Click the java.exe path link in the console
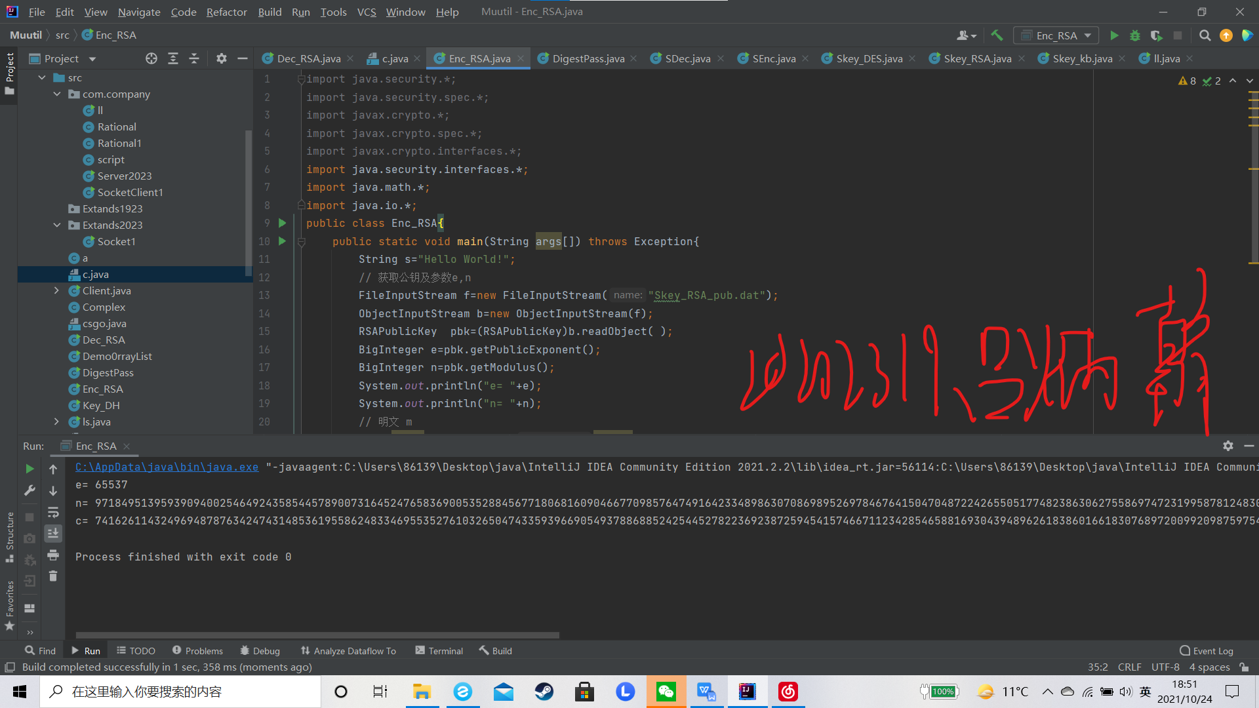This screenshot has width=1259, height=708. (167, 467)
